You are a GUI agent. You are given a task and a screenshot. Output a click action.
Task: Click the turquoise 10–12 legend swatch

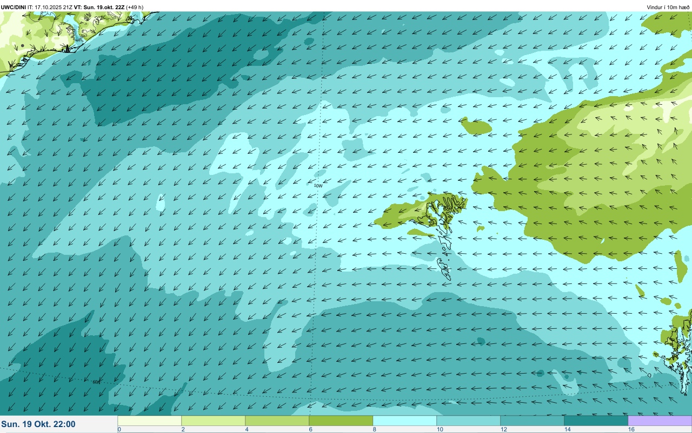point(469,421)
